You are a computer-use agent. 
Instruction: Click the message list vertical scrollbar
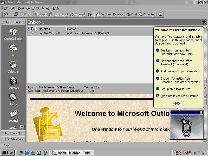point(205,52)
